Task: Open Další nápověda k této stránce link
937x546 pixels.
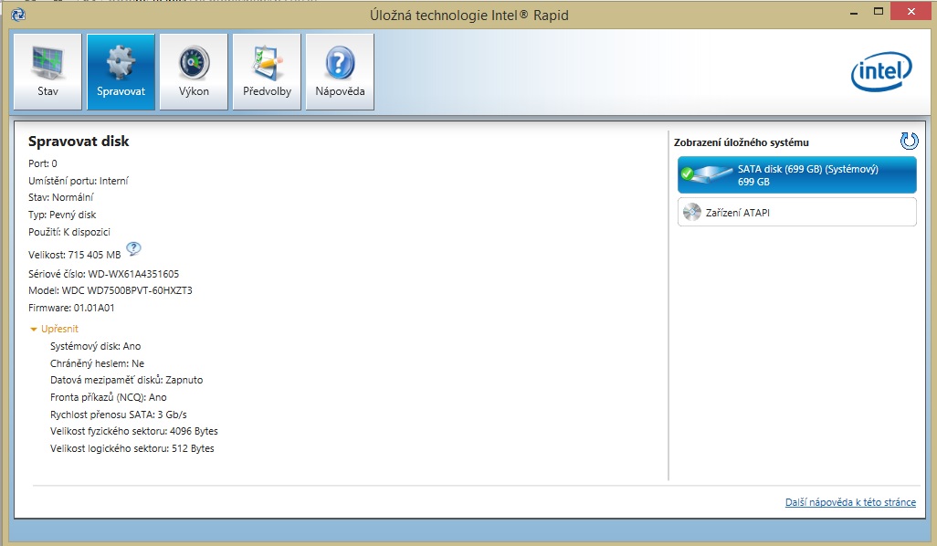Action: pyautogui.click(x=850, y=502)
